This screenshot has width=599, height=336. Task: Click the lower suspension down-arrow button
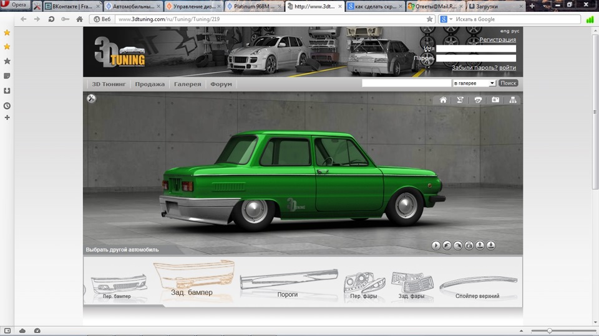click(x=491, y=245)
